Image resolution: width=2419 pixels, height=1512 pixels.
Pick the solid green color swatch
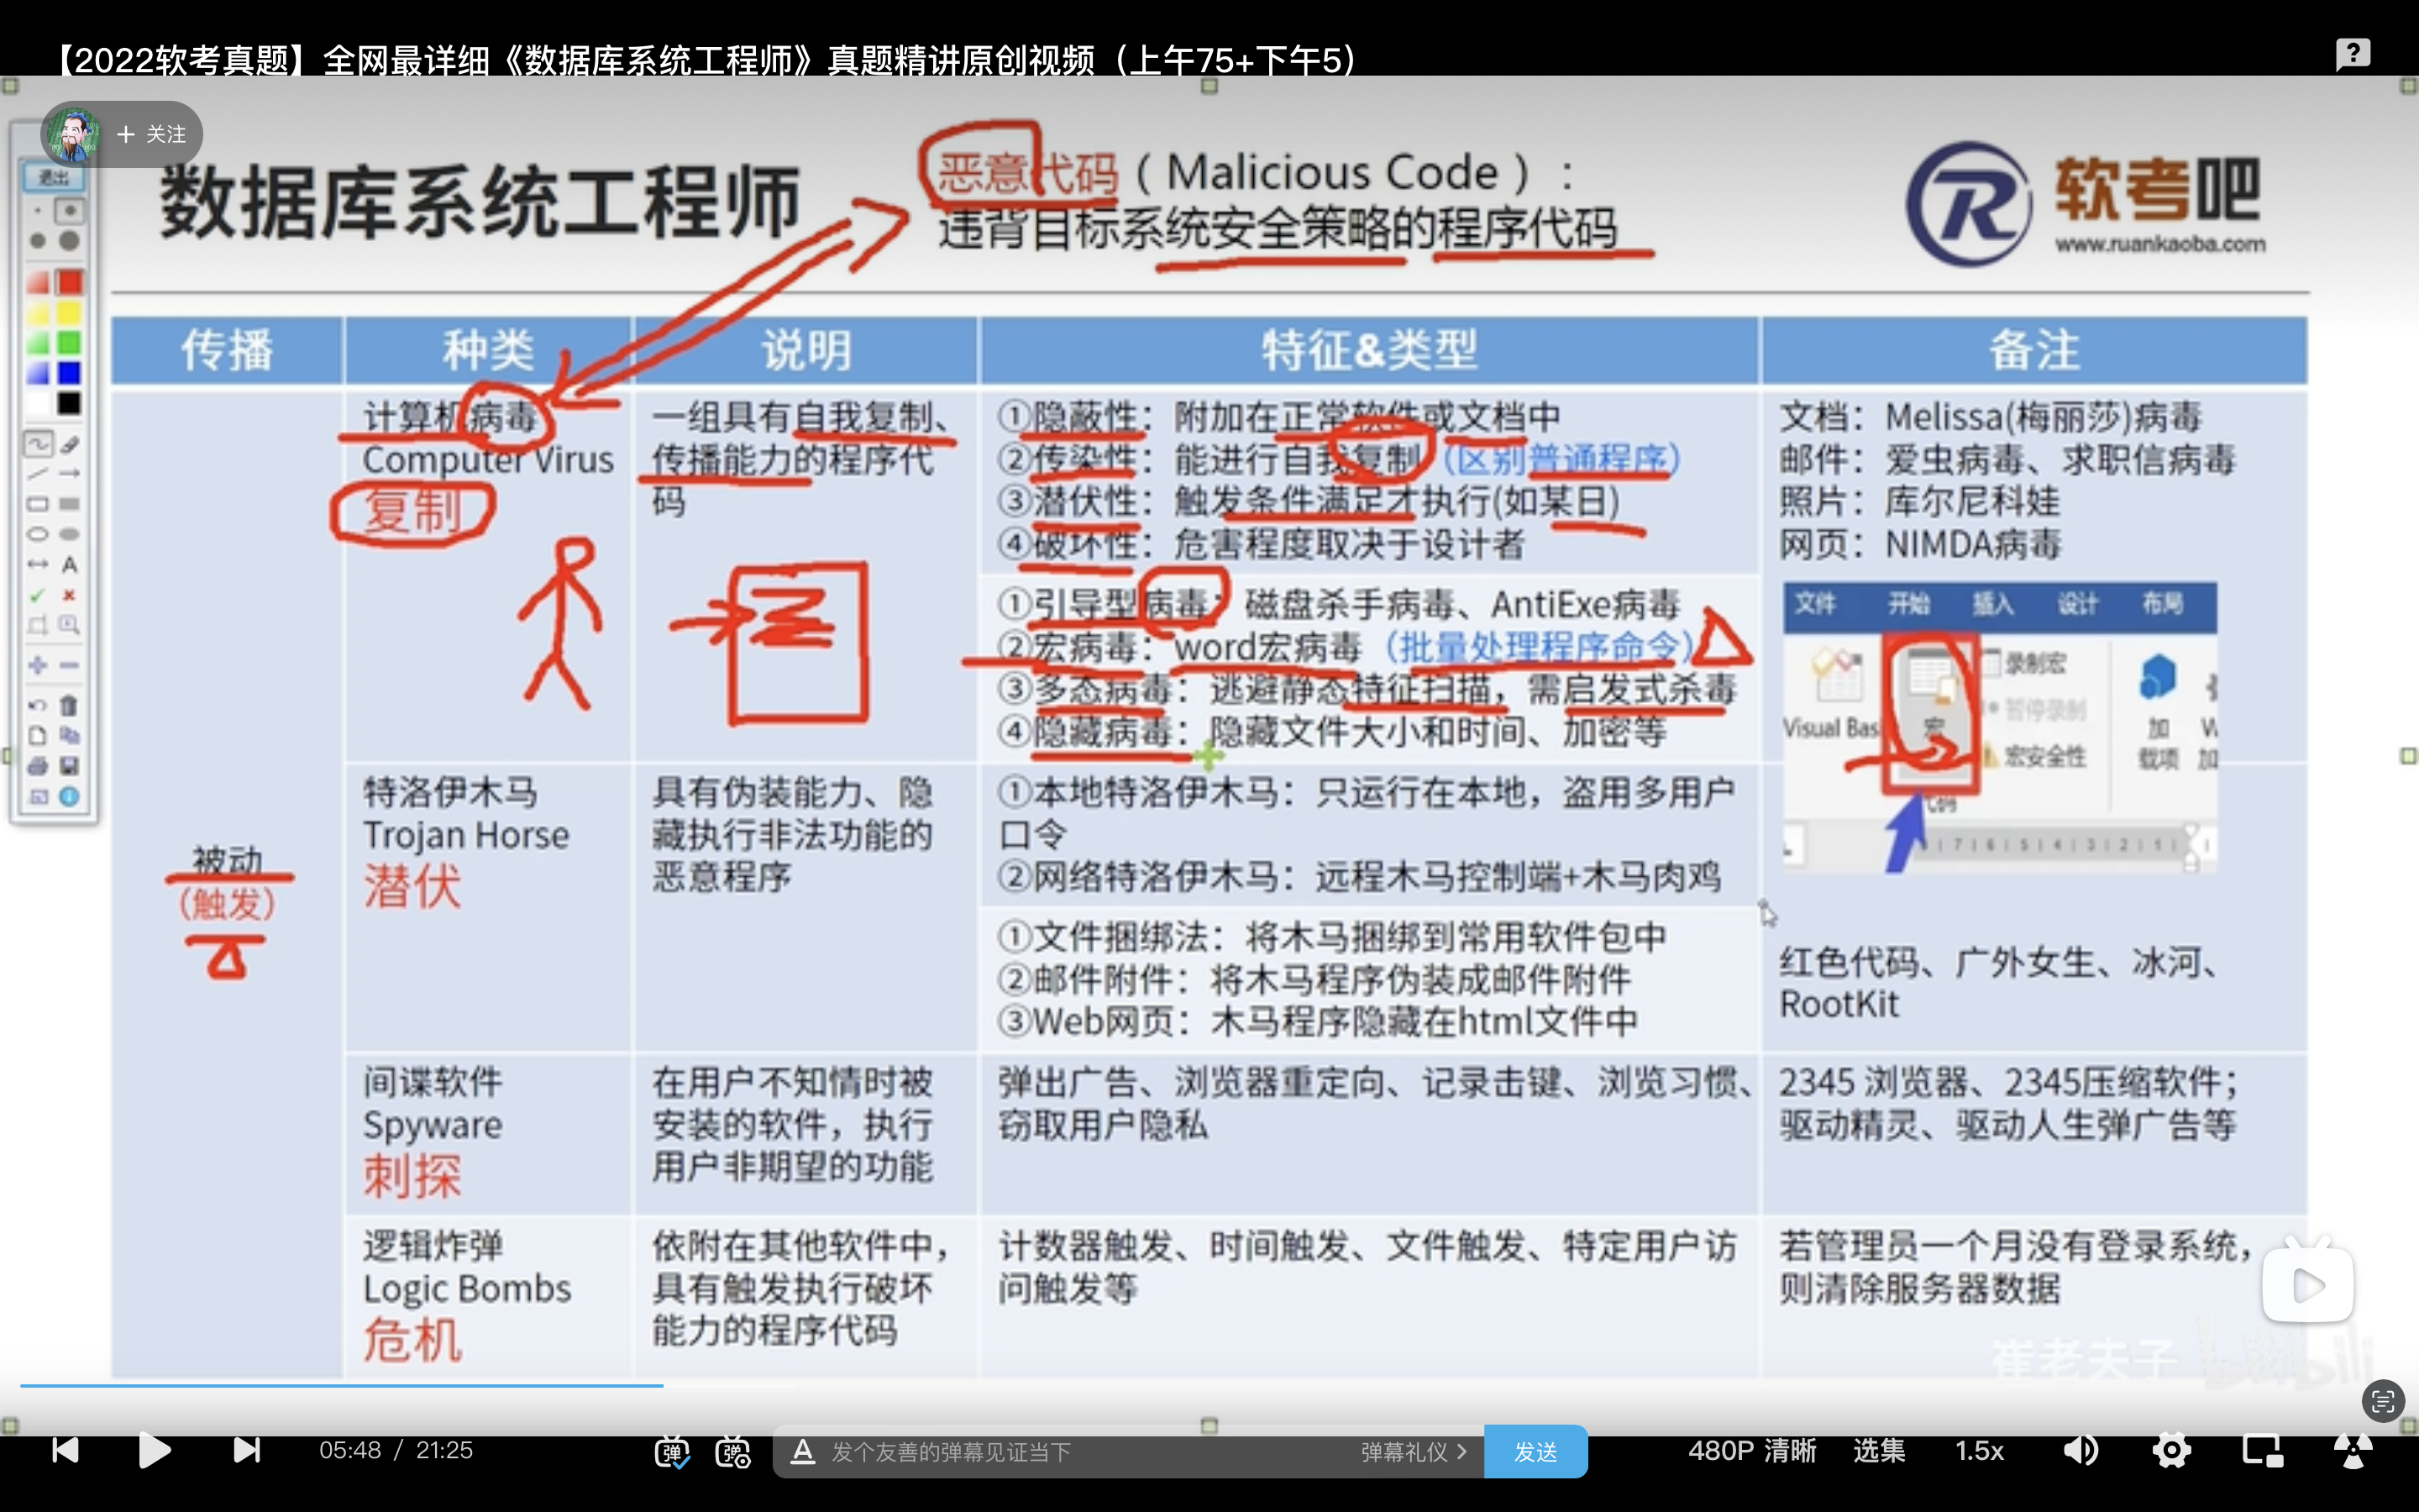tap(69, 343)
